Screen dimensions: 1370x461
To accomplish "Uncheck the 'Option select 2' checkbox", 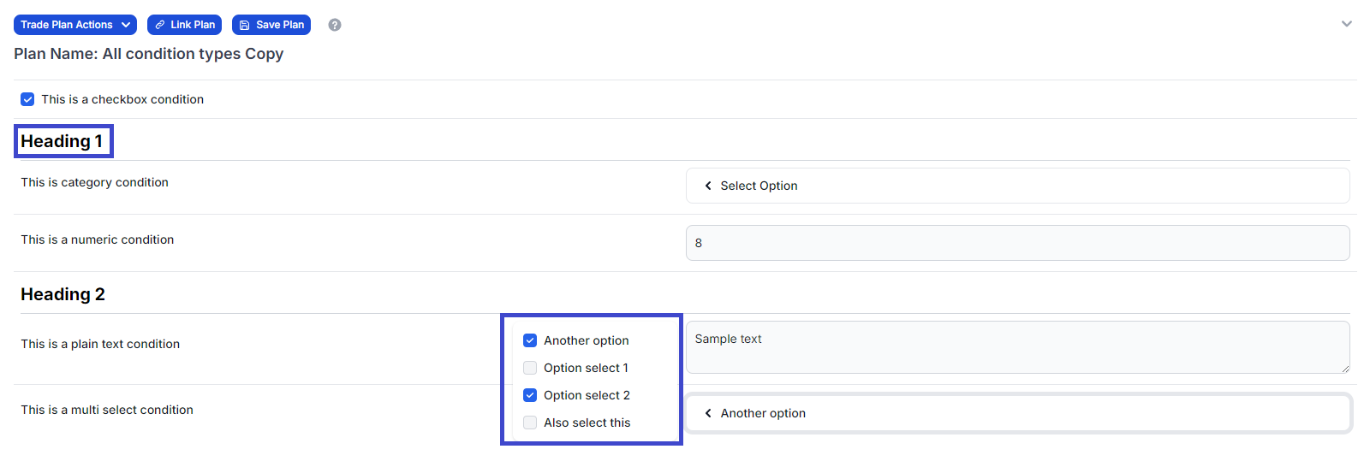I will tap(530, 395).
